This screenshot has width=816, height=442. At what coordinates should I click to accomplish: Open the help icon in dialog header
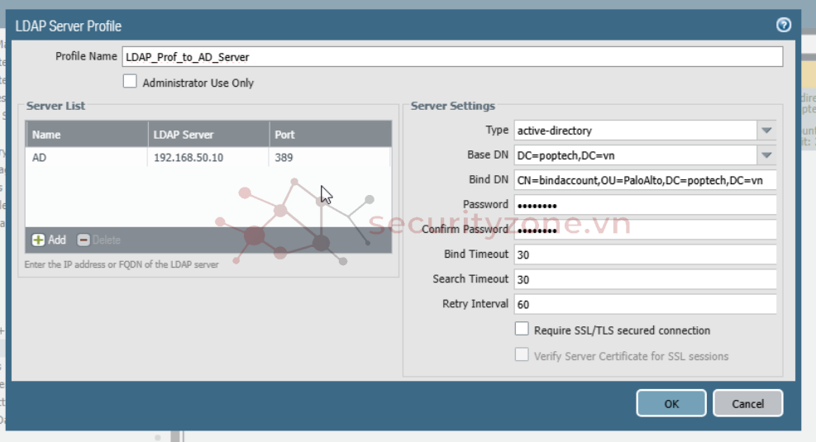tap(784, 26)
